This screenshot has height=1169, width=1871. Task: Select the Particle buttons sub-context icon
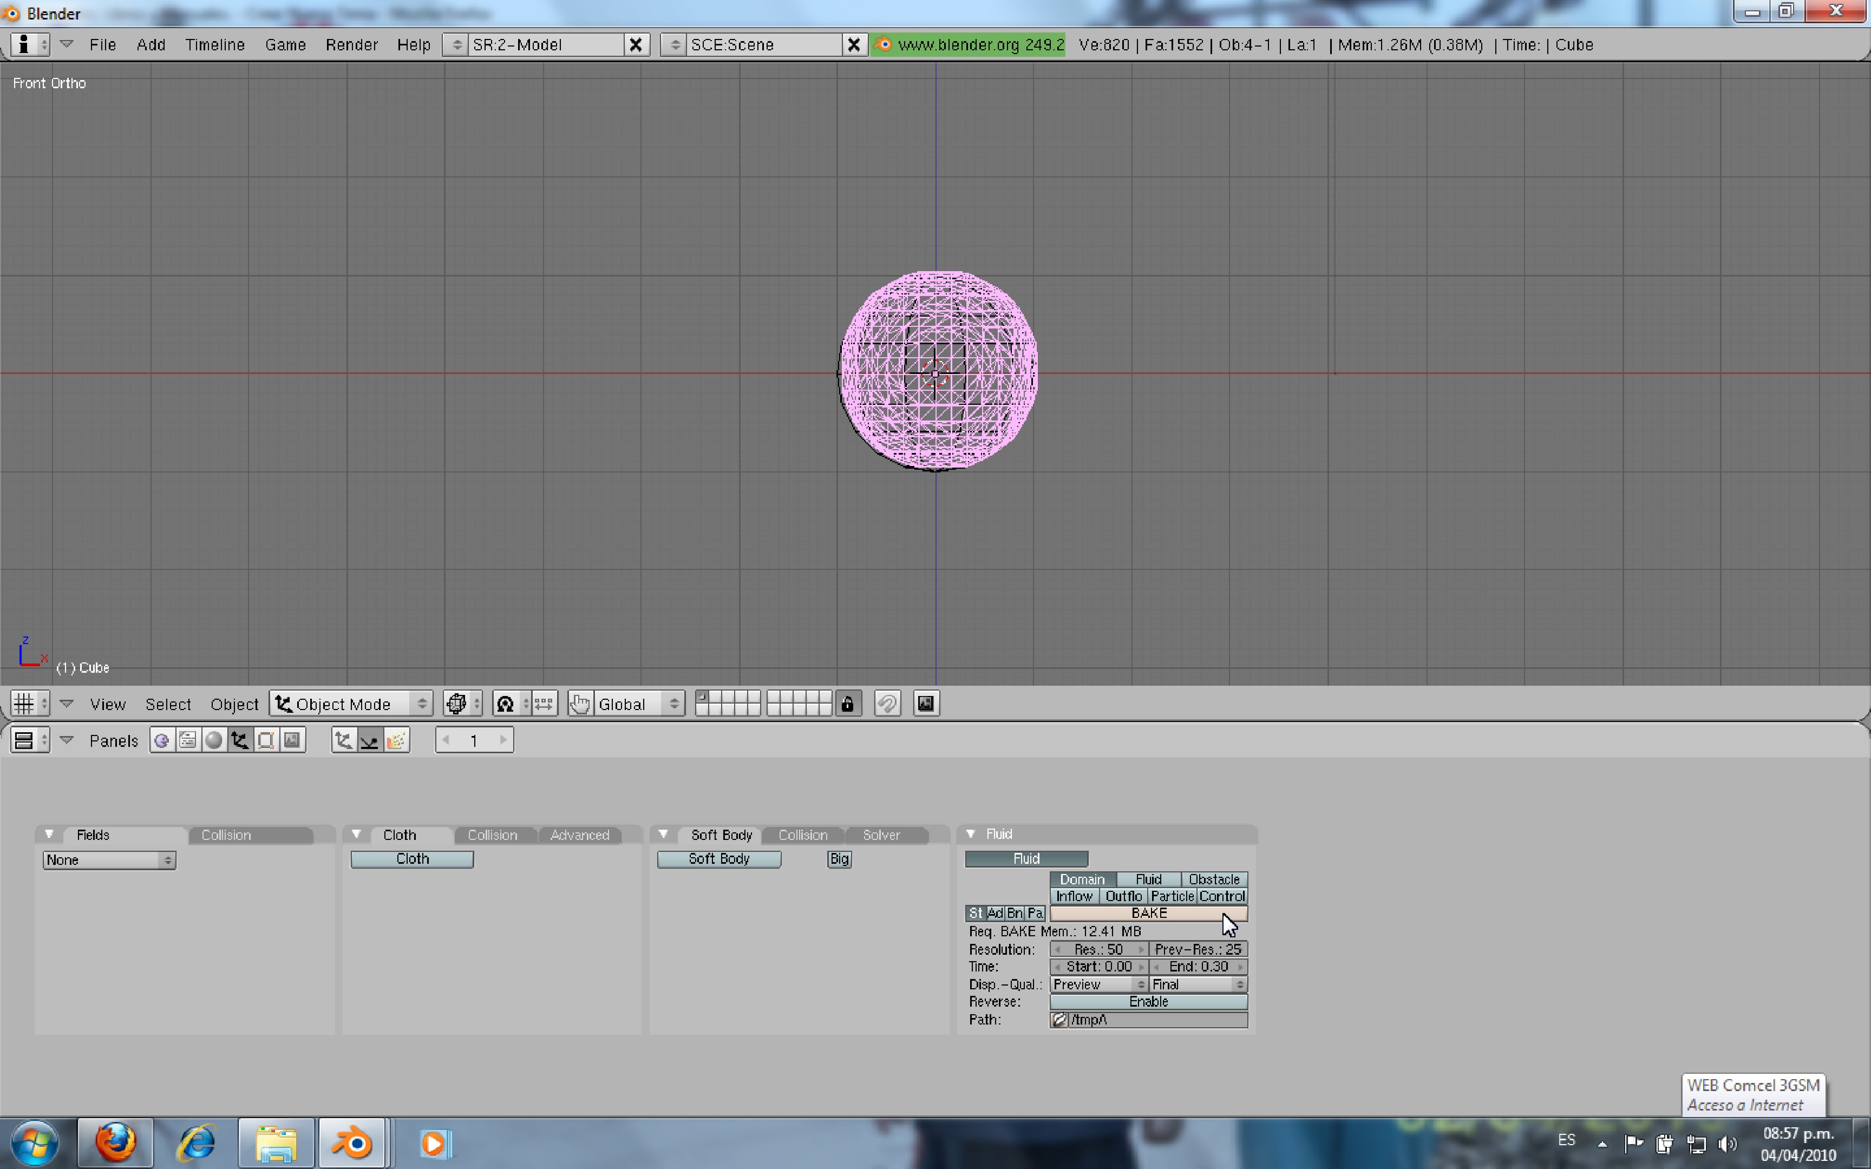point(396,741)
